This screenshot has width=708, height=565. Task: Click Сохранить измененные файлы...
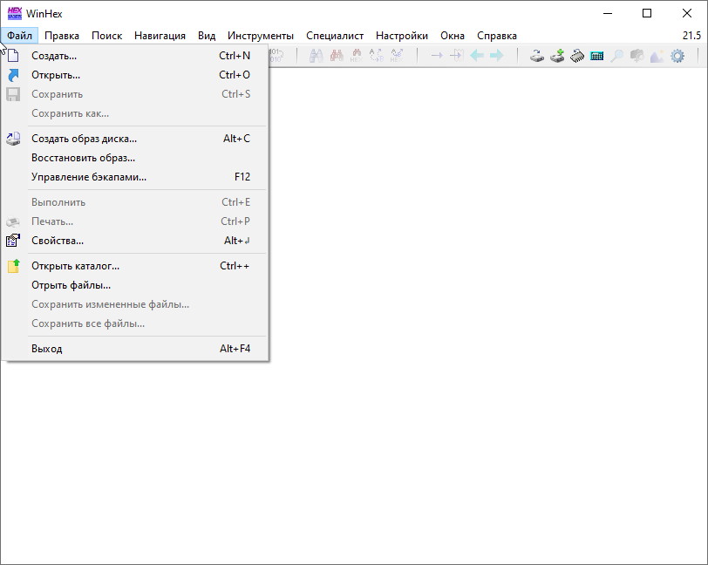coord(135,304)
